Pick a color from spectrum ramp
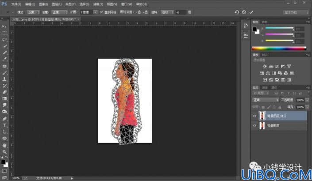 (x=279, y=49)
